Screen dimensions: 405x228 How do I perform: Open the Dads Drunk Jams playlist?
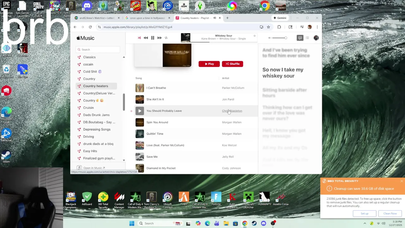[96, 115]
